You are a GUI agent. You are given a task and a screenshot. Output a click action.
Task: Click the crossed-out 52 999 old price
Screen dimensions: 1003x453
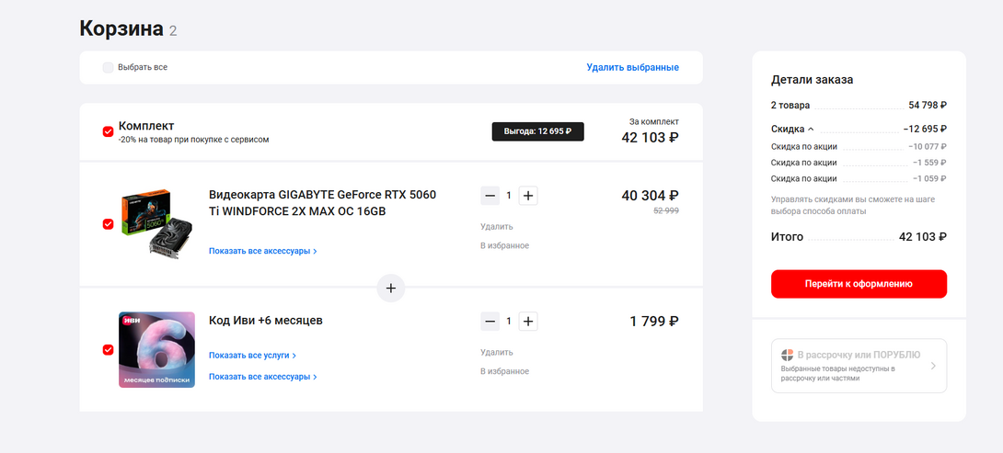tap(666, 210)
